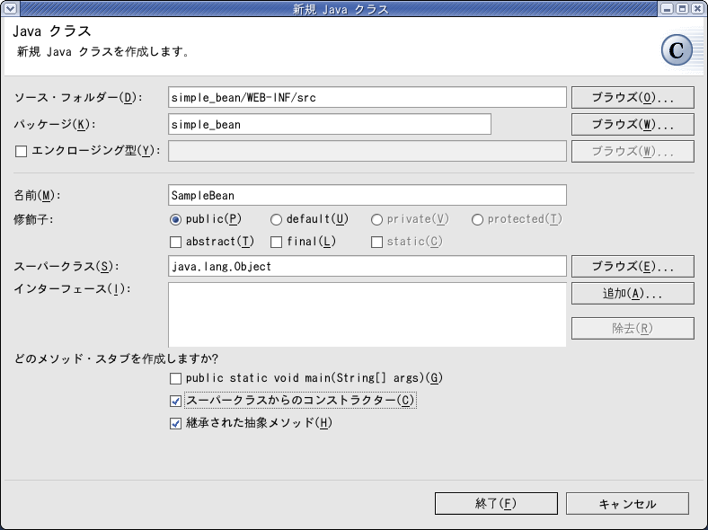
Task: Click the name field containing SampleBean
Action: point(367,195)
